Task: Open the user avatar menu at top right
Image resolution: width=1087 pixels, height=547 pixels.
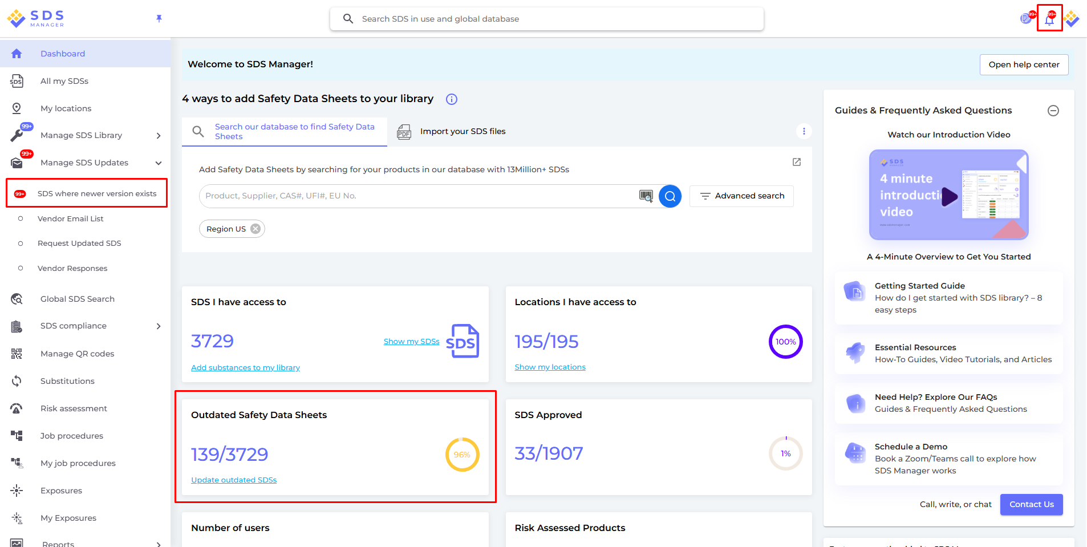Action: [1072, 19]
